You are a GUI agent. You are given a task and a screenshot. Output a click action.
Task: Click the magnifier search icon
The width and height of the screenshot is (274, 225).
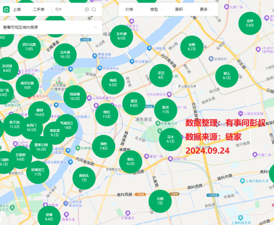click(x=94, y=9)
